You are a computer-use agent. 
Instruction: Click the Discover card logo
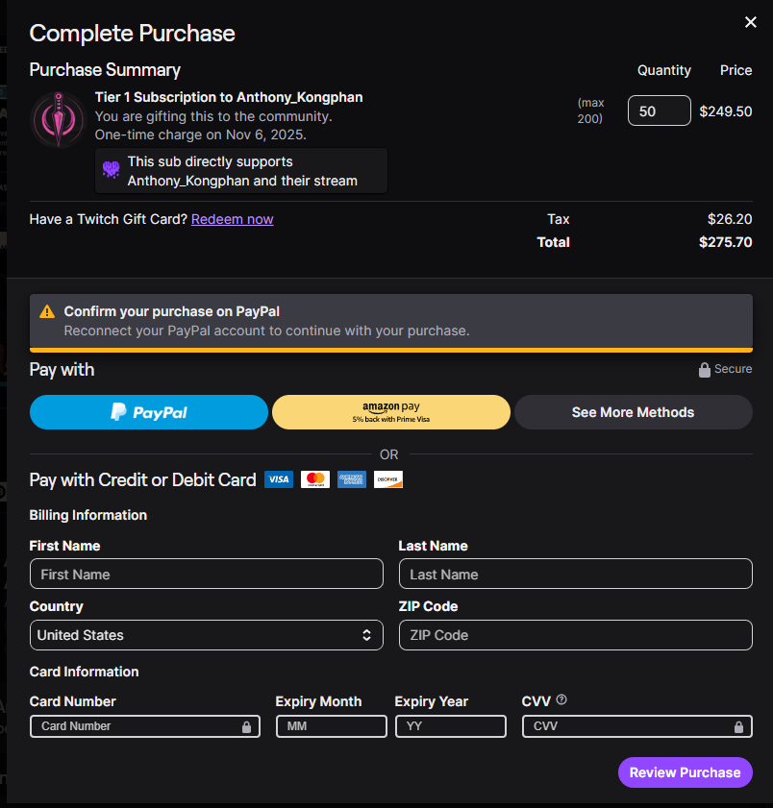coord(388,479)
